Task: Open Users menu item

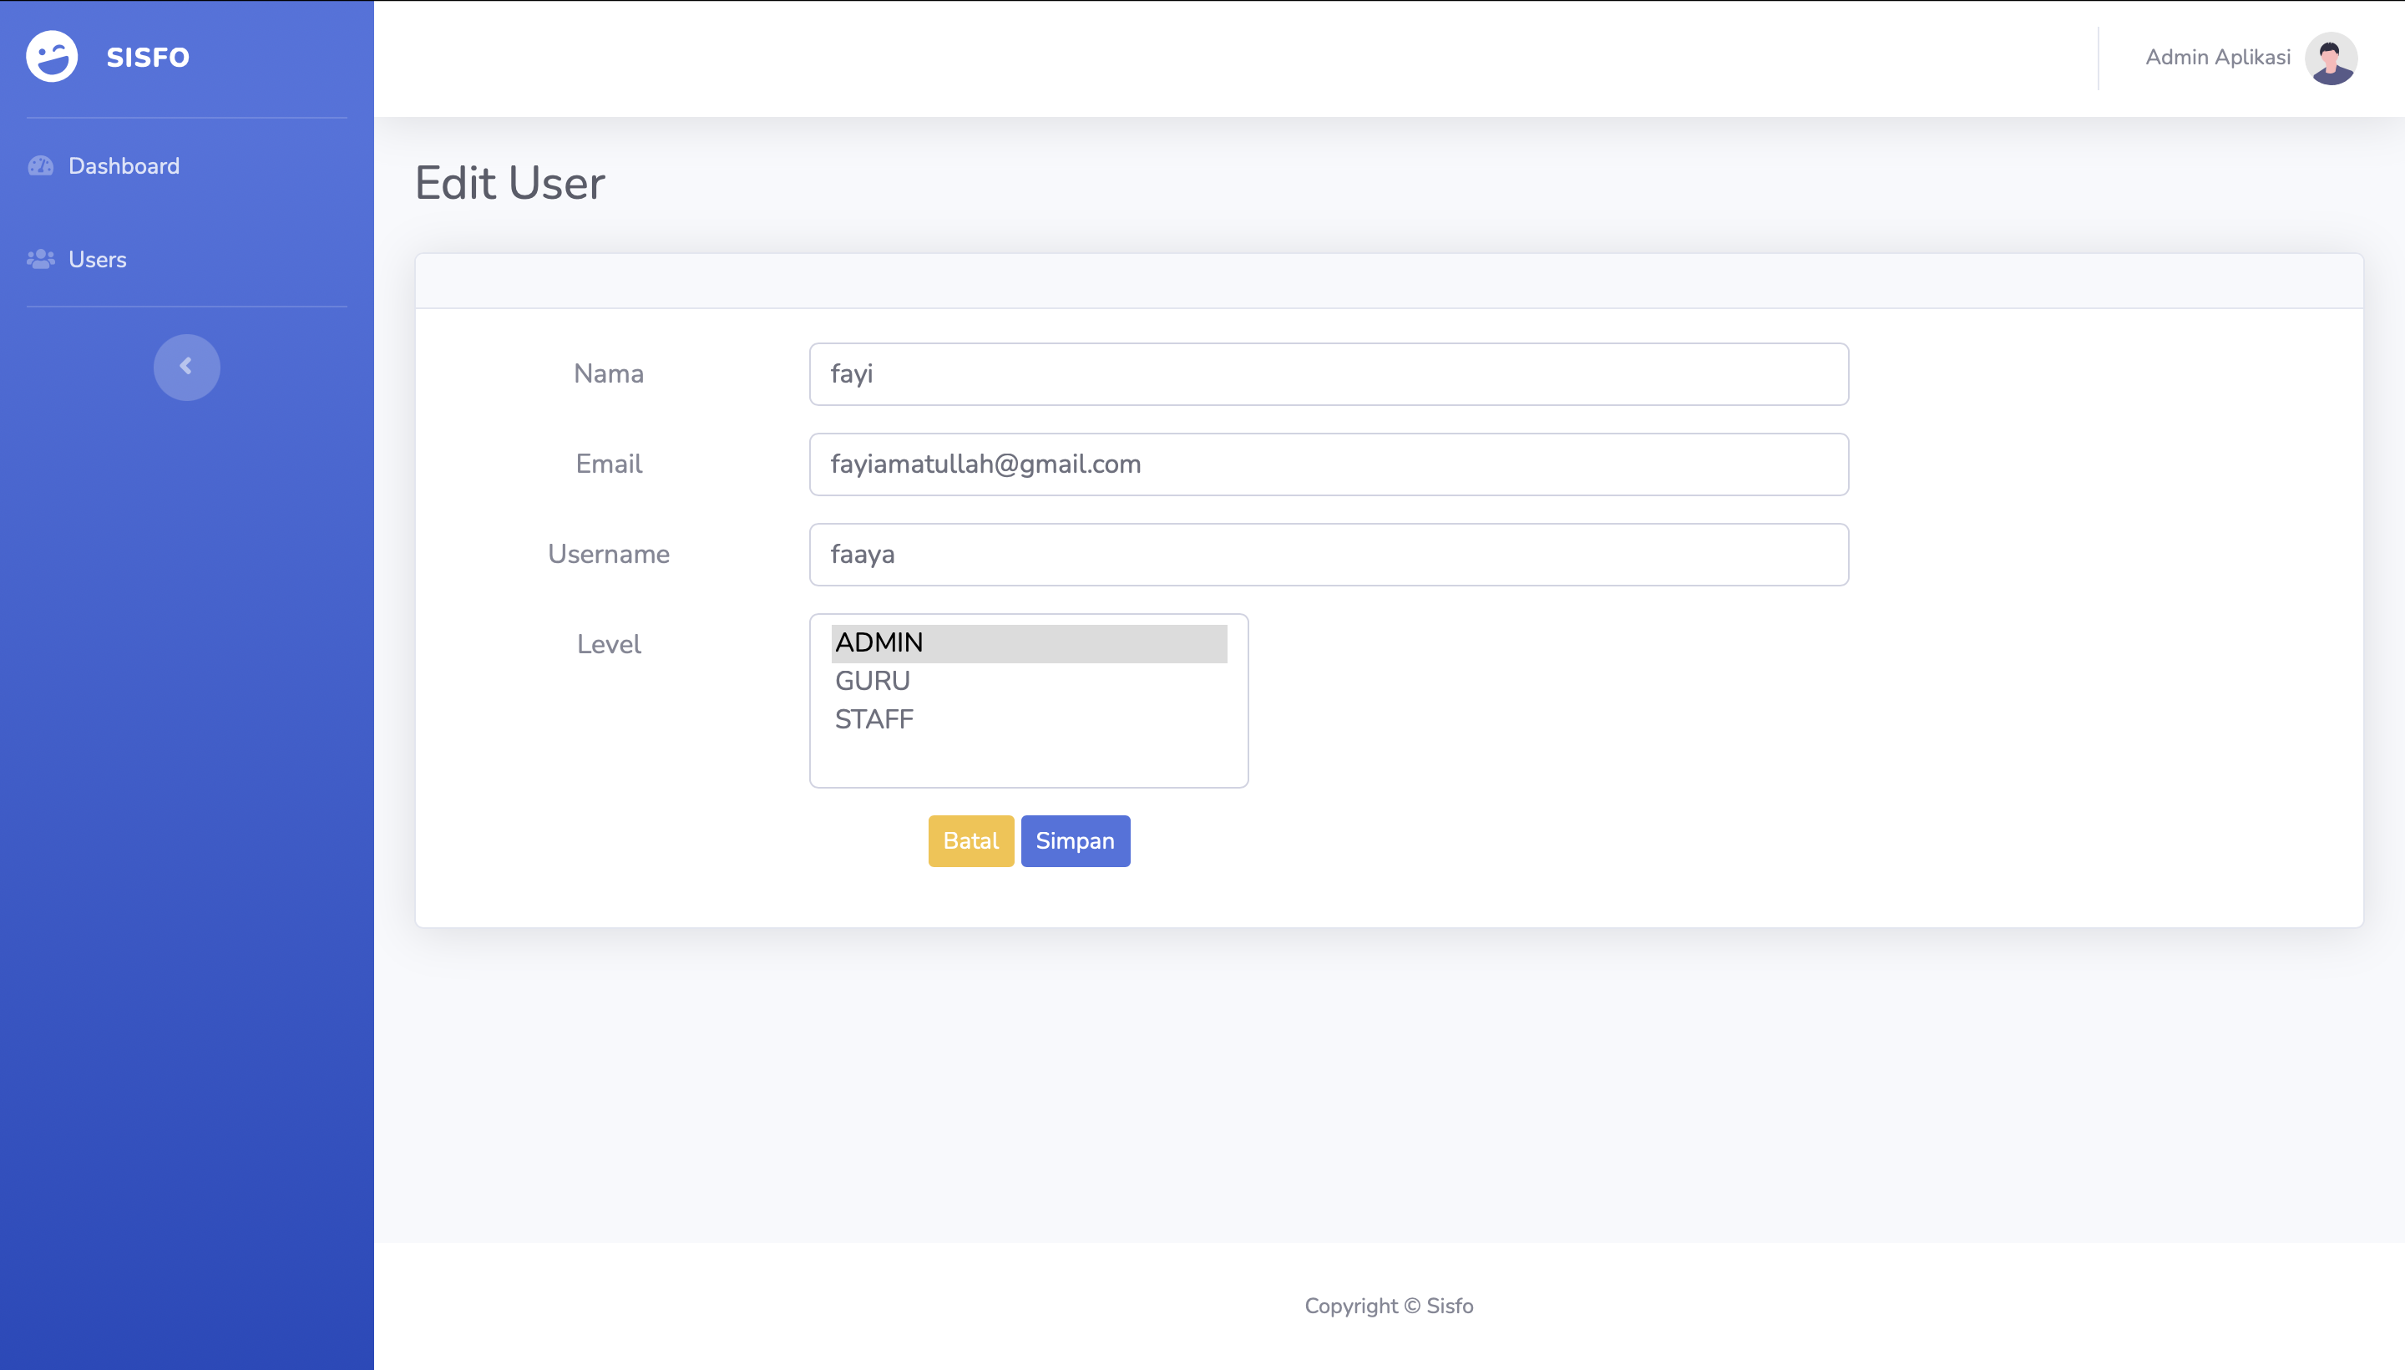Action: (97, 260)
